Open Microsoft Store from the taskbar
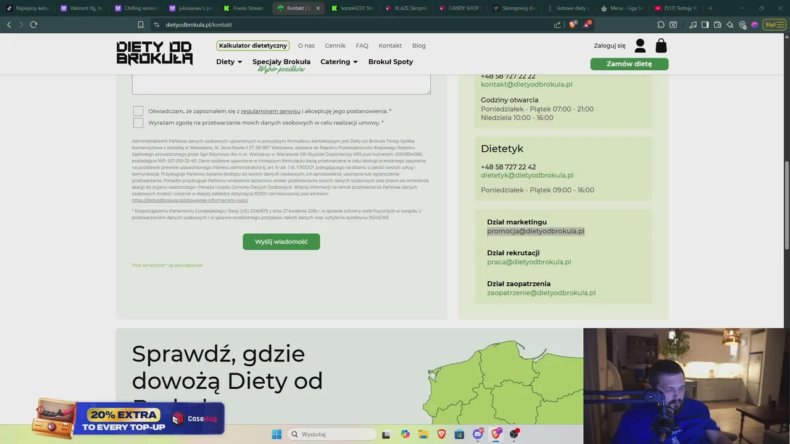This screenshot has height=444, width=790. pyautogui.click(x=459, y=434)
